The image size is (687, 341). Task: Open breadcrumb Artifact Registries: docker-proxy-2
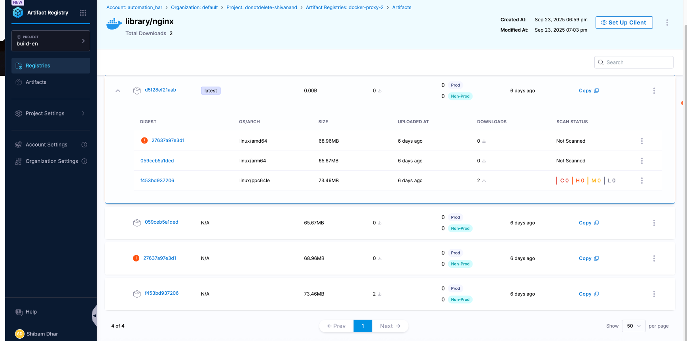pos(344,8)
